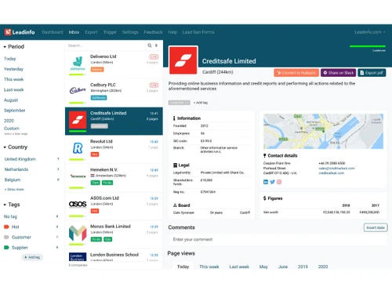Click the ASOS company logo
Screen dimensions: 392x294
click(78, 204)
